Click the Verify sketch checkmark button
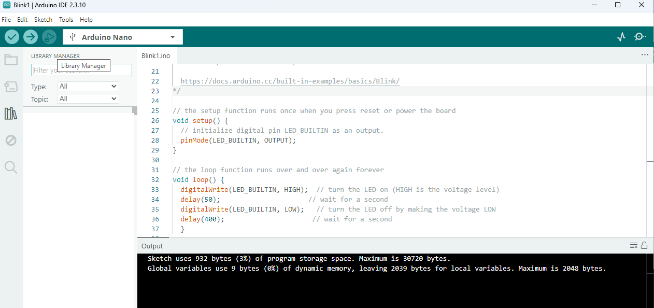This screenshot has height=308, width=654. (x=12, y=37)
